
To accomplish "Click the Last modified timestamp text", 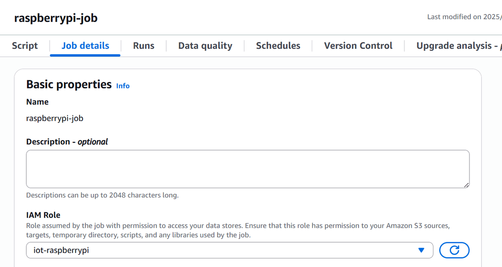I will click(x=464, y=17).
